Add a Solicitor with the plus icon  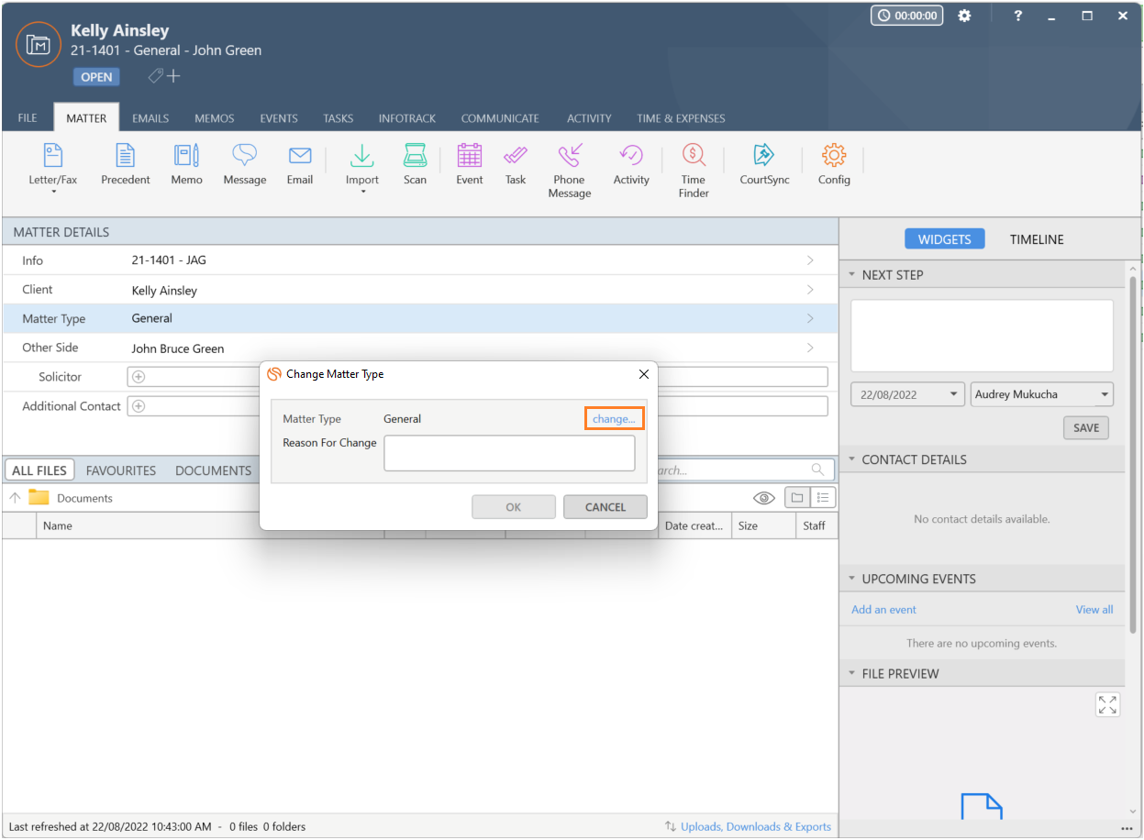(139, 377)
